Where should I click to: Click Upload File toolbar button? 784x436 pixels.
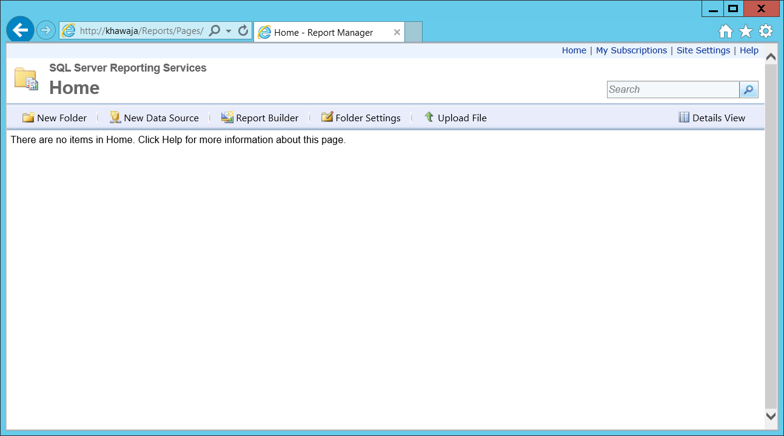click(x=455, y=118)
